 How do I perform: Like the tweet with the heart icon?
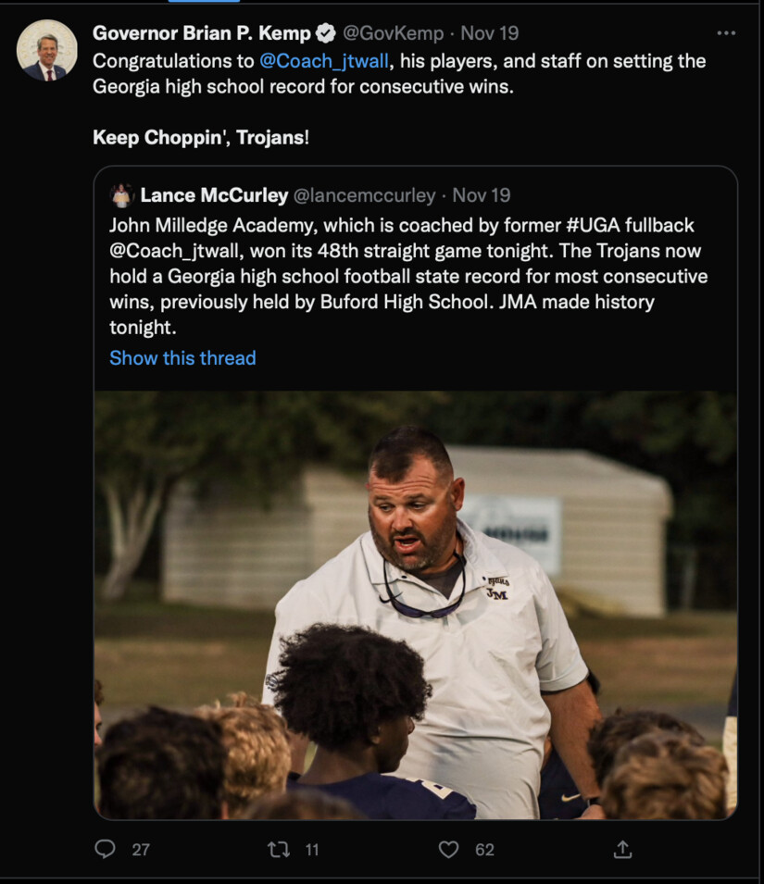(449, 849)
